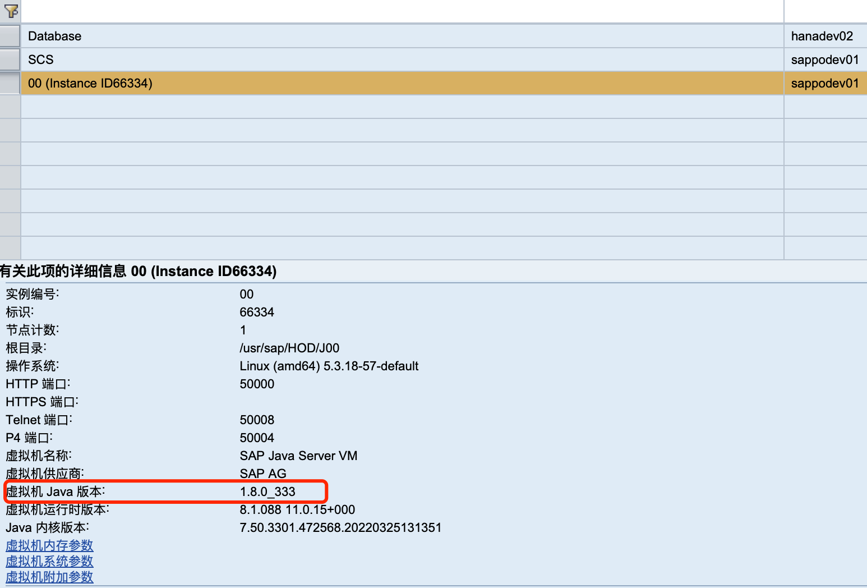The width and height of the screenshot is (867, 588).
Task: Click root directory value /usr/sap/HOD/J00
Action: [289, 348]
